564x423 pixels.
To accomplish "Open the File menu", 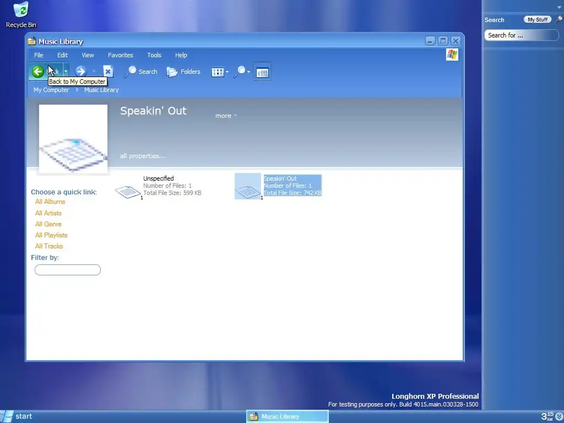I will point(39,55).
